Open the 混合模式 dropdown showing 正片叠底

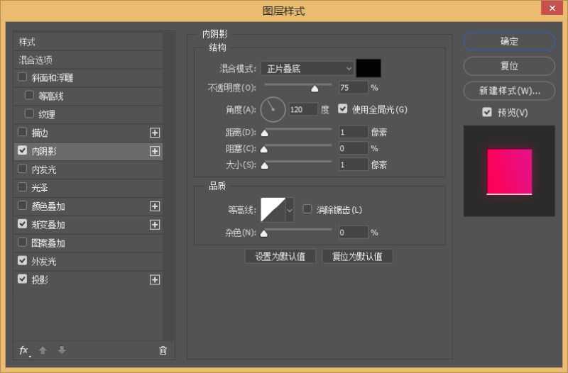(307, 68)
